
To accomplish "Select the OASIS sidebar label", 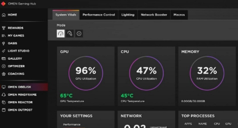I will 12,43.
